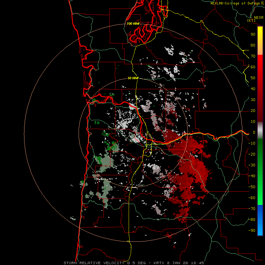The height and width of the screenshot is (265, 265).
Task: Click the -10 scale value
Action: pos(252,143)
